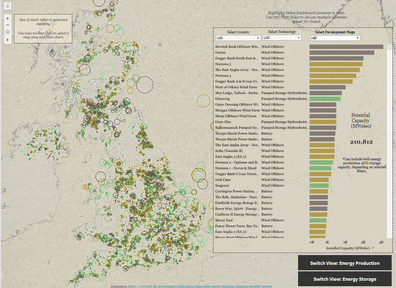
Task: Open the Select Development Stage dropdown
Action: [335, 38]
